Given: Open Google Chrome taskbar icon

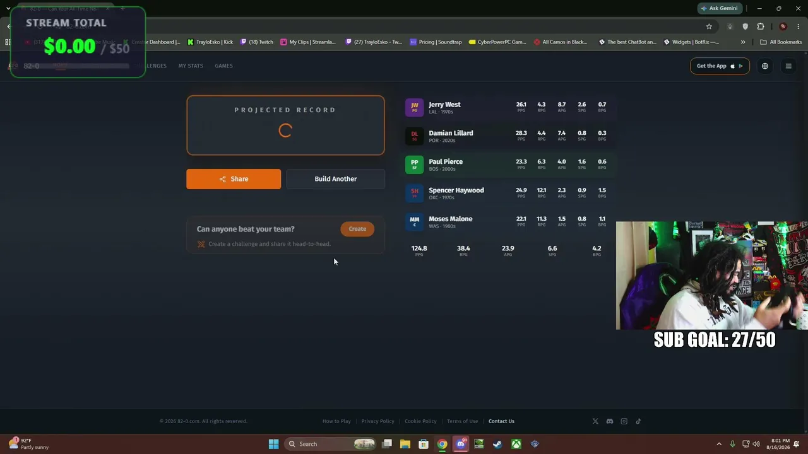Looking at the screenshot, I should point(443,444).
